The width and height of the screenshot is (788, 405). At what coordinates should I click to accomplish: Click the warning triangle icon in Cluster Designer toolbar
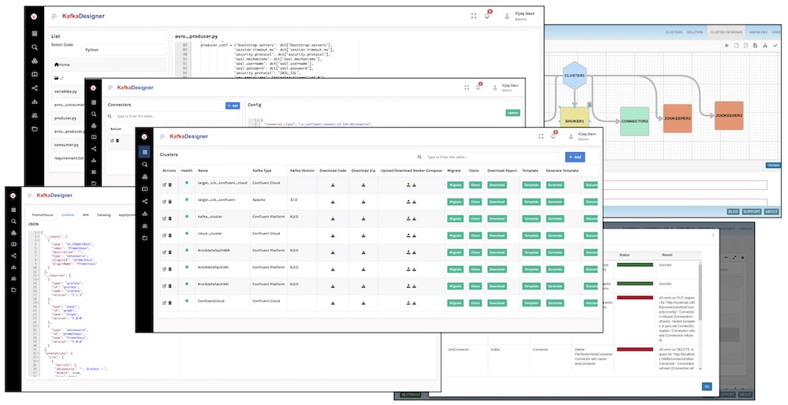point(765,45)
